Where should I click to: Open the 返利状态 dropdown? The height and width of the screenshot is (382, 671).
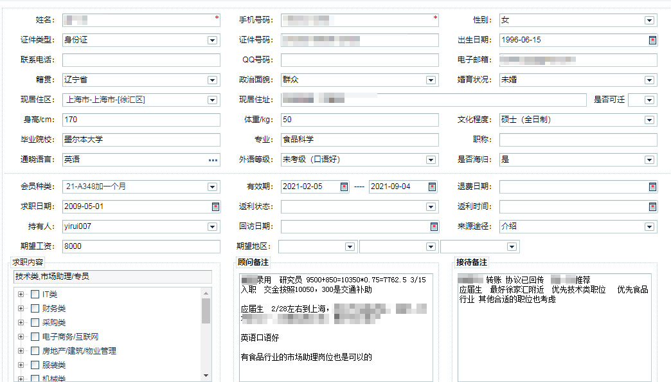coord(431,207)
